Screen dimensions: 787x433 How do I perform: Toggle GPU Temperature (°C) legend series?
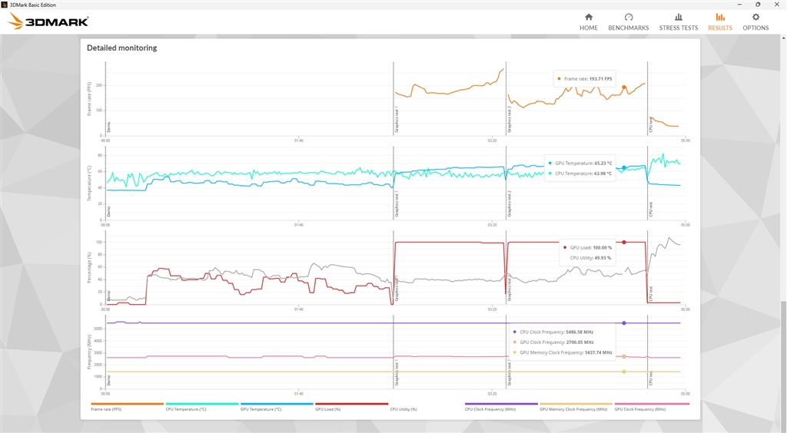tap(277, 407)
